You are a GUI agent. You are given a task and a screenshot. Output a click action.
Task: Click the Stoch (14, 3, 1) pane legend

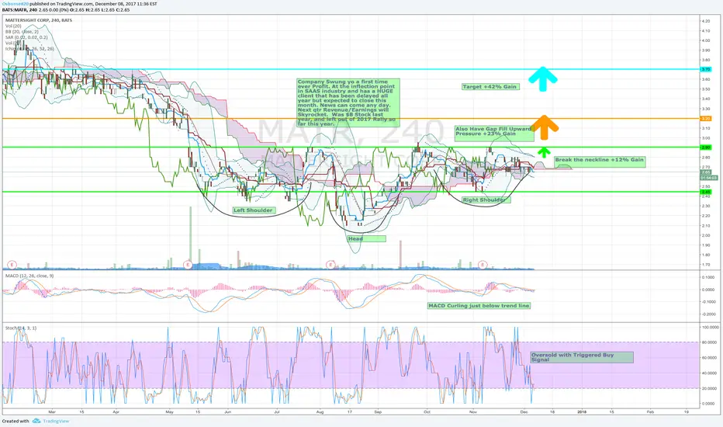(x=21, y=328)
